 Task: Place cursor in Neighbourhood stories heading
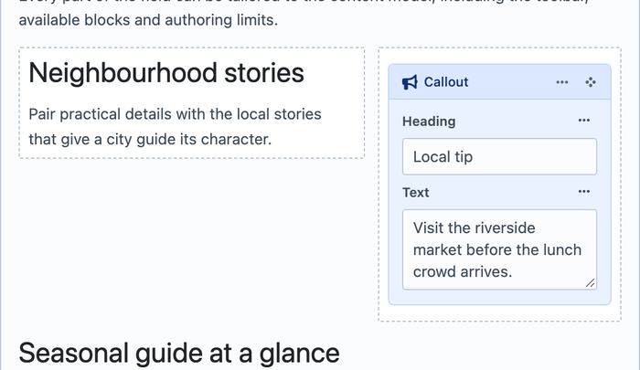pos(166,73)
